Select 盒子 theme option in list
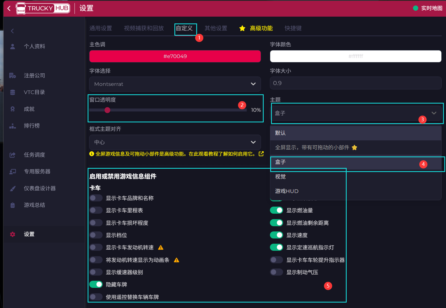Screen dimensions: 446x308 click(356, 162)
